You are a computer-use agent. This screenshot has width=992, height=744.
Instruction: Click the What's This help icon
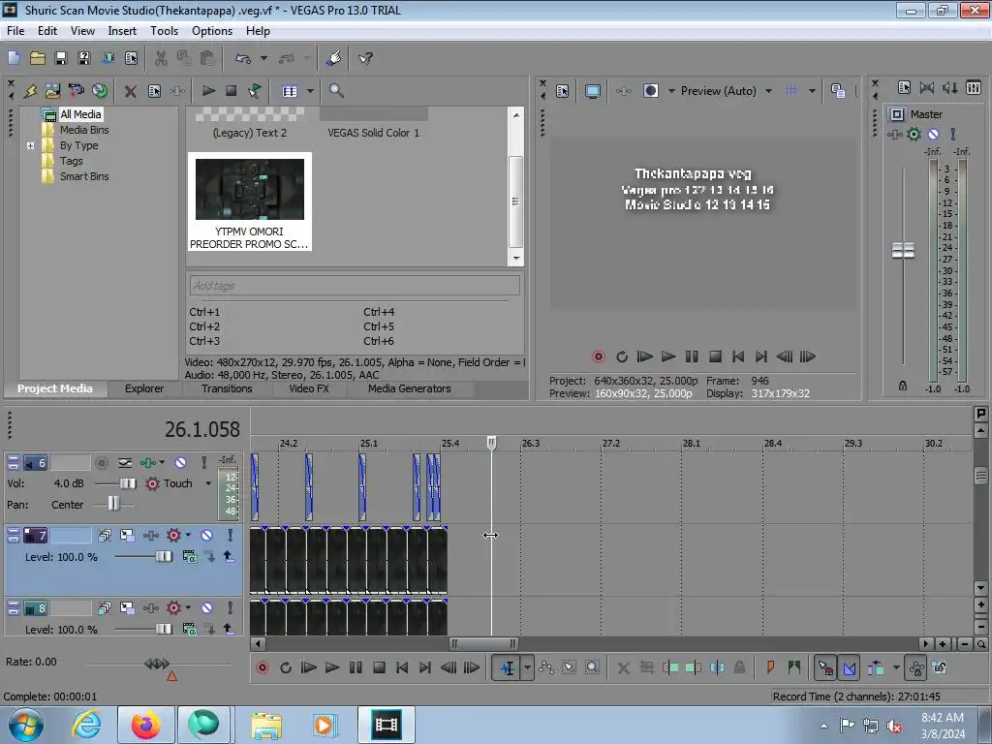365,58
